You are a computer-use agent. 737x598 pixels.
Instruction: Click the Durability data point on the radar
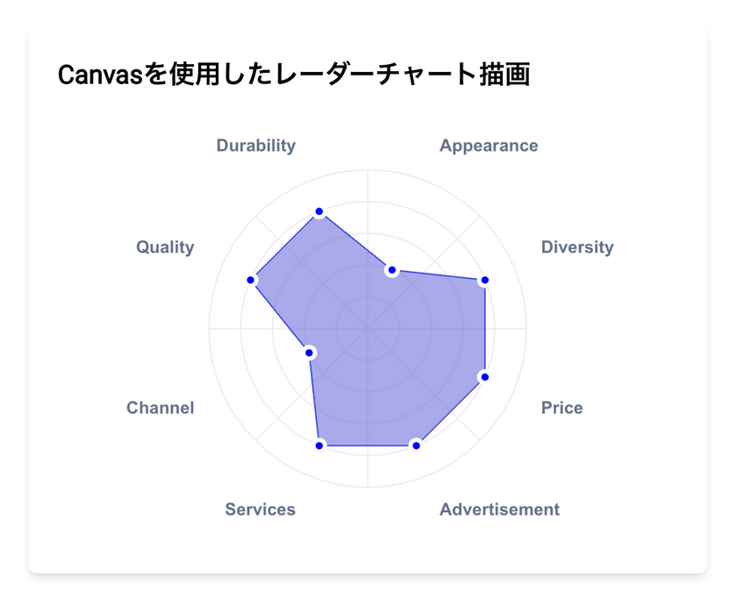click(319, 212)
